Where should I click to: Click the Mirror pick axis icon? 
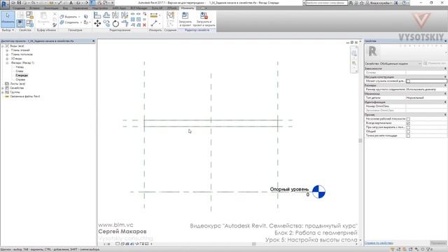pyautogui.click(x=115, y=15)
